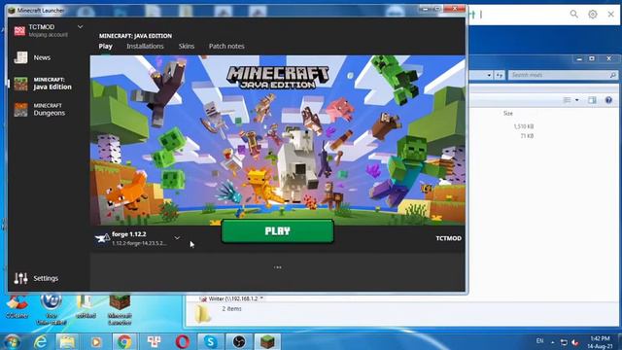Click the change view icon in Explorer
Viewport: 622px width, 350px height.
pyautogui.click(x=567, y=100)
